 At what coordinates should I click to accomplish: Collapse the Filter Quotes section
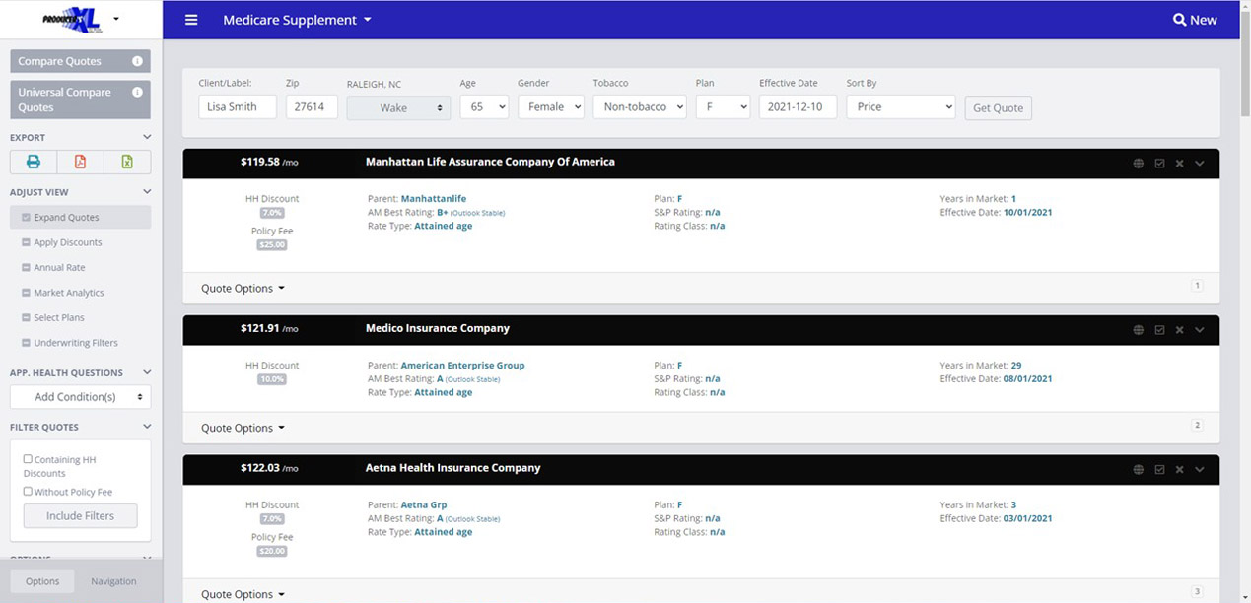click(x=147, y=428)
